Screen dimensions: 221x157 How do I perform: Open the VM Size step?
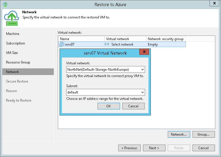(x=12, y=53)
